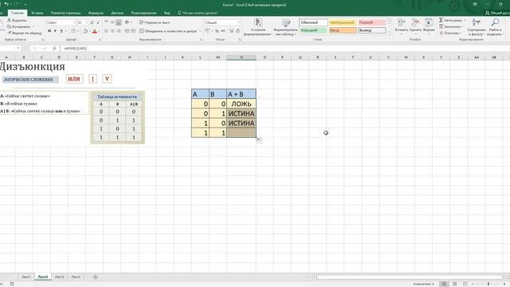Click Merge and Center (Объединить и поместить в центре)
Viewport: 510px width, 287px height.
[168, 31]
